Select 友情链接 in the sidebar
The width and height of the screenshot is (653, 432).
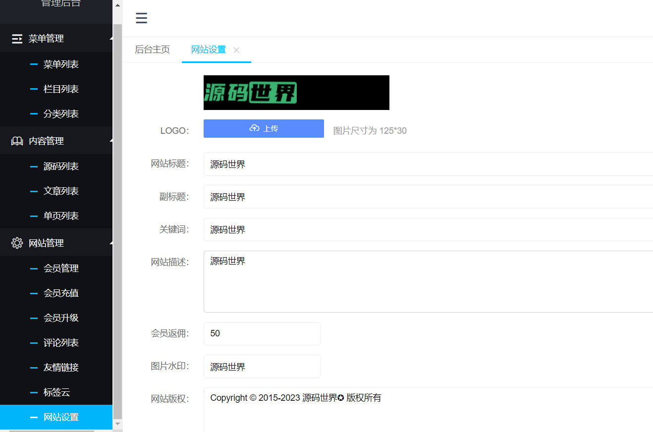tap(61, 368)
